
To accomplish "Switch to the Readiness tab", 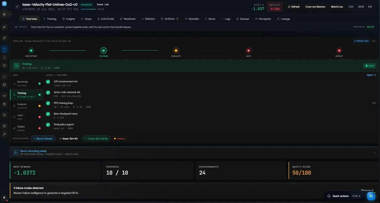I will coord(128,19).
